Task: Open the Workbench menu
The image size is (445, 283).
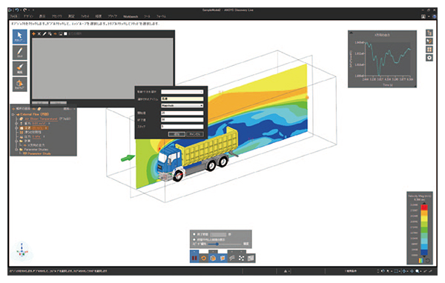Action: pos(131,16)
